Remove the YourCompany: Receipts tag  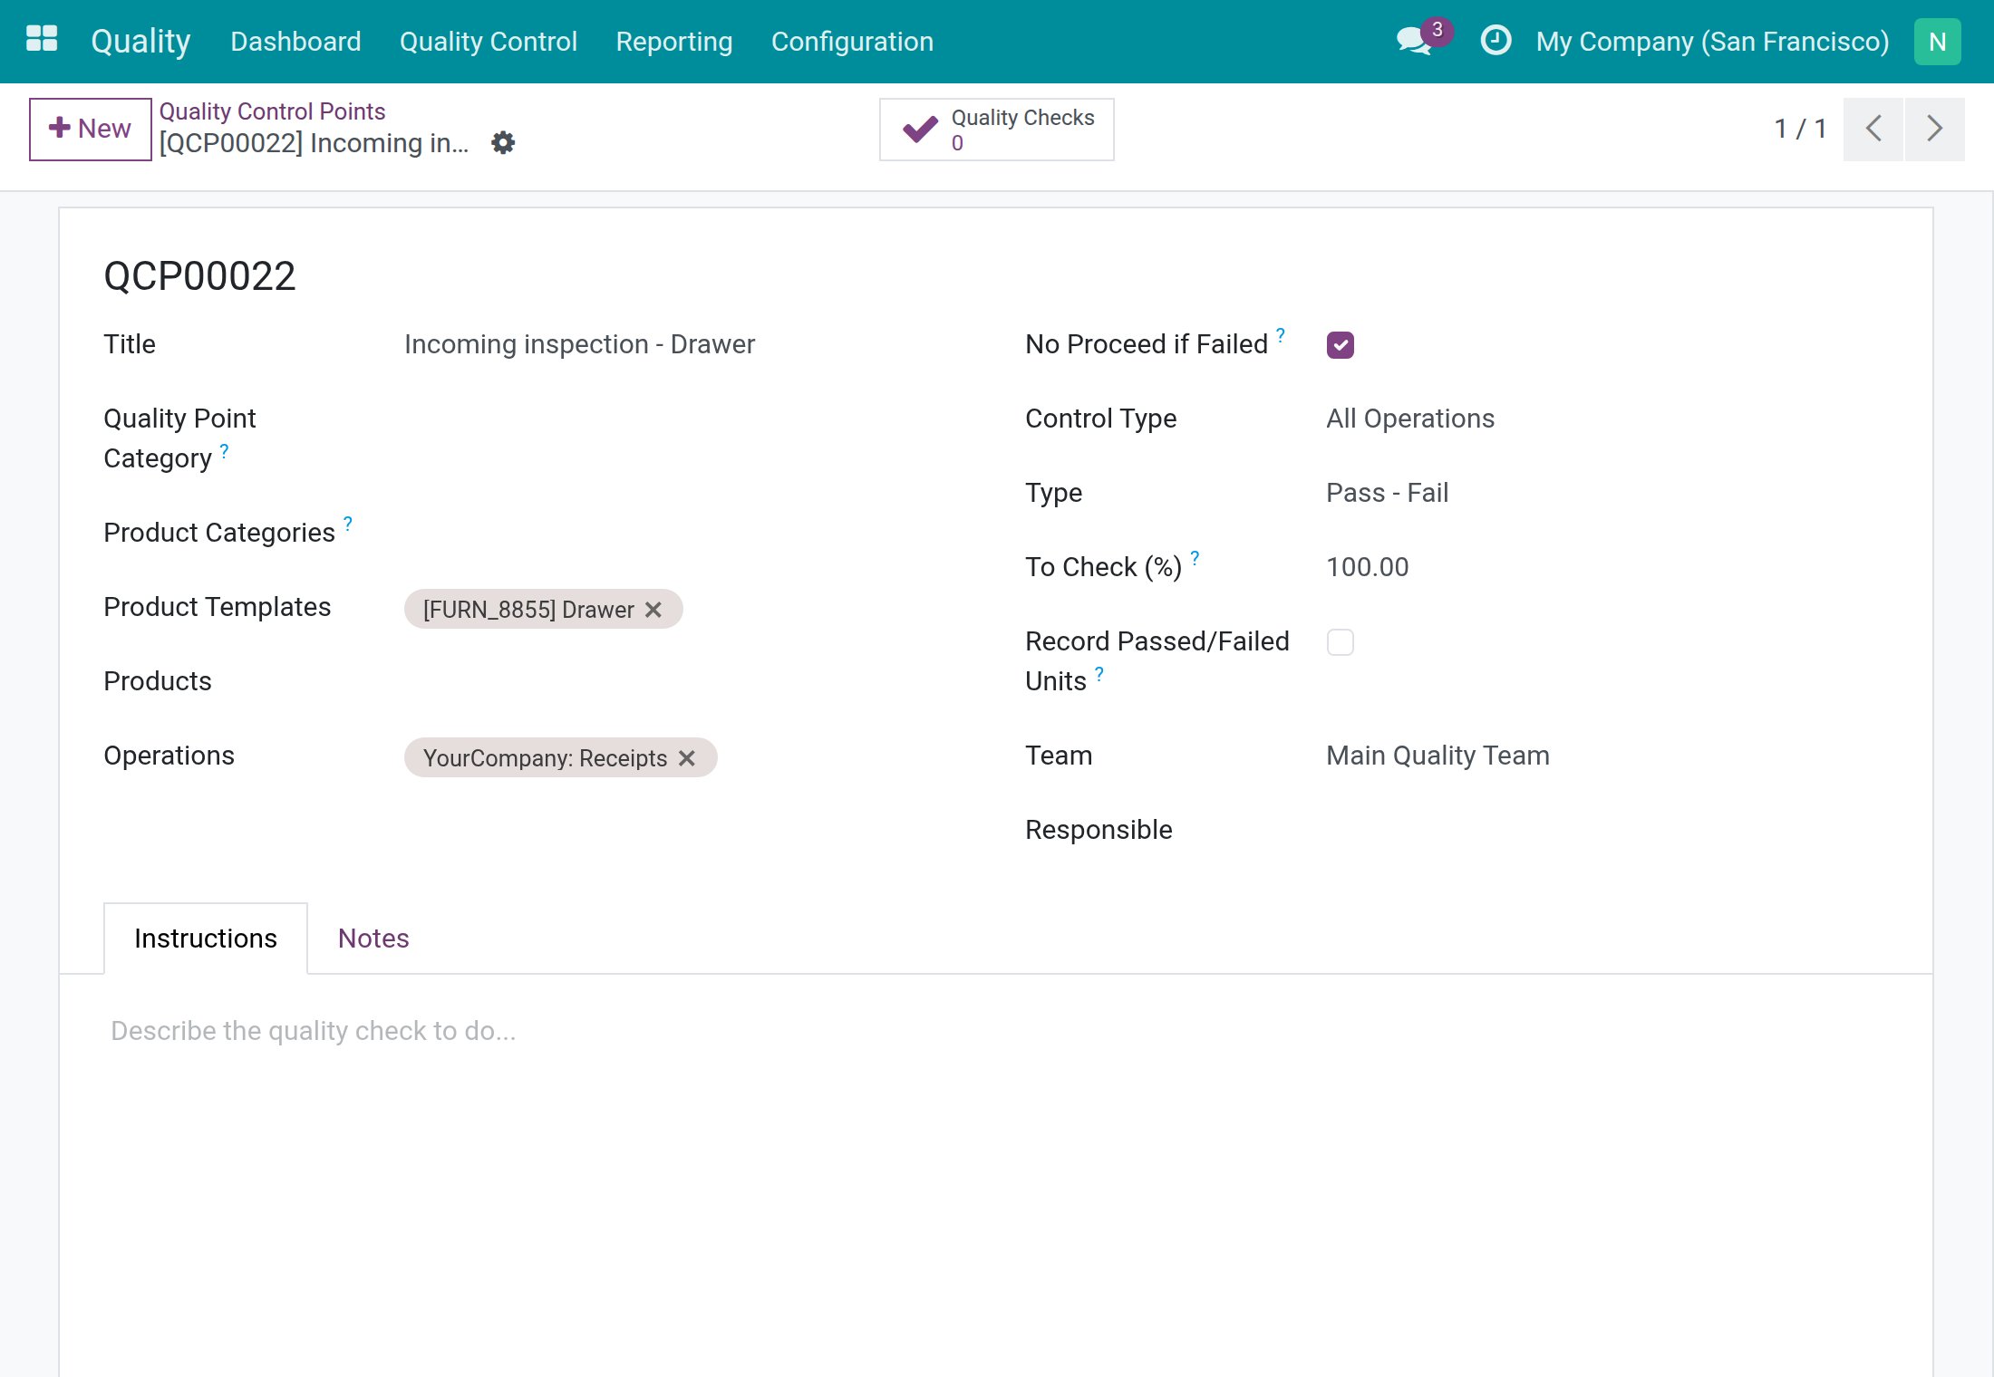[687, 758]
